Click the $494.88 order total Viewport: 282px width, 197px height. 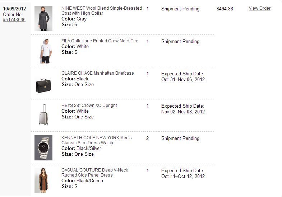(x=225, y=9)
